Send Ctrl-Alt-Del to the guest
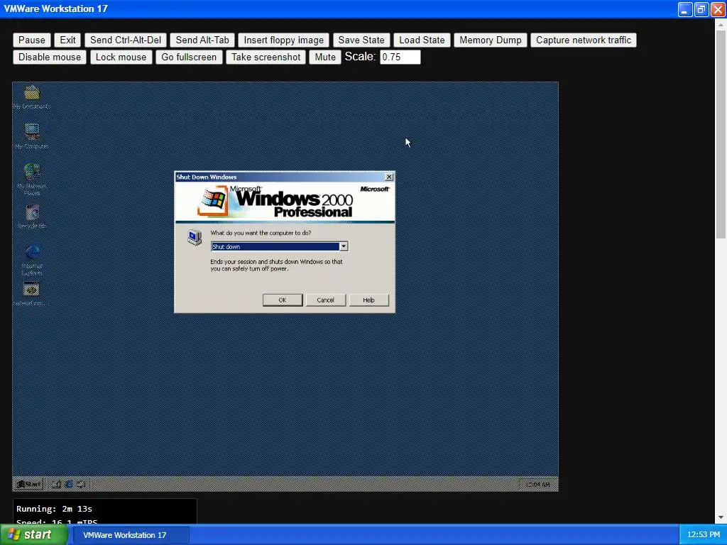Viewport: 727px width, 545px height. tap(126, 40)
